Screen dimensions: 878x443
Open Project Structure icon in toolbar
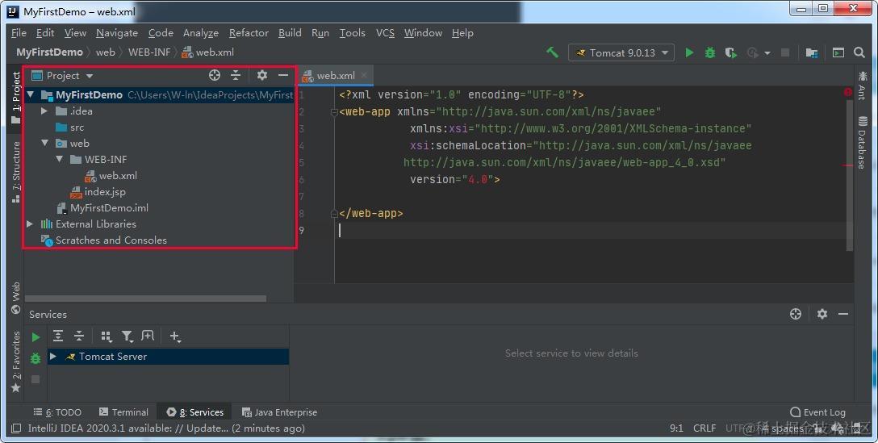coord(811,52)
